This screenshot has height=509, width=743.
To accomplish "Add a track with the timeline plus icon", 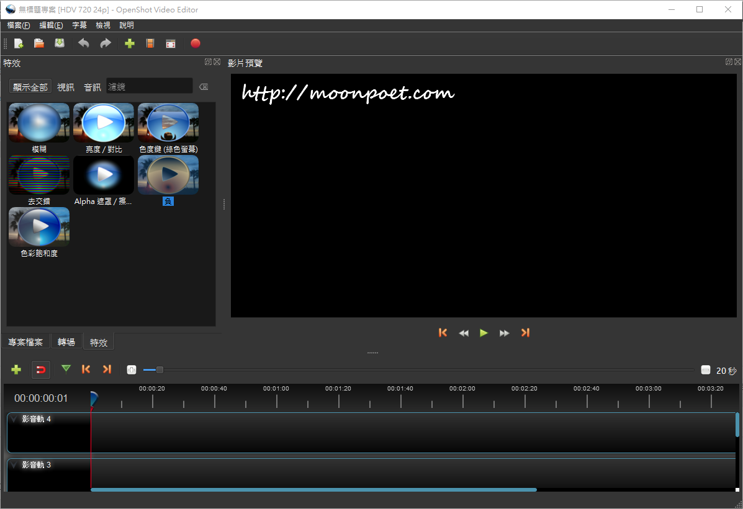I will click(x=16, y=370).
